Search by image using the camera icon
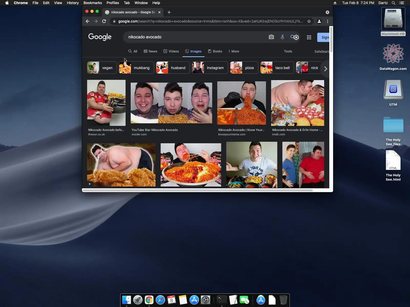The height and width of the screenshot is (307, 410). (271, 37)
